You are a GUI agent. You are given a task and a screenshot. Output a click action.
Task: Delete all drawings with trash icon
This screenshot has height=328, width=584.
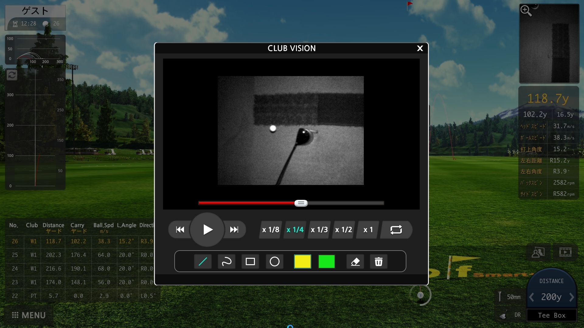pyautogui.click(x=379, y=261)
